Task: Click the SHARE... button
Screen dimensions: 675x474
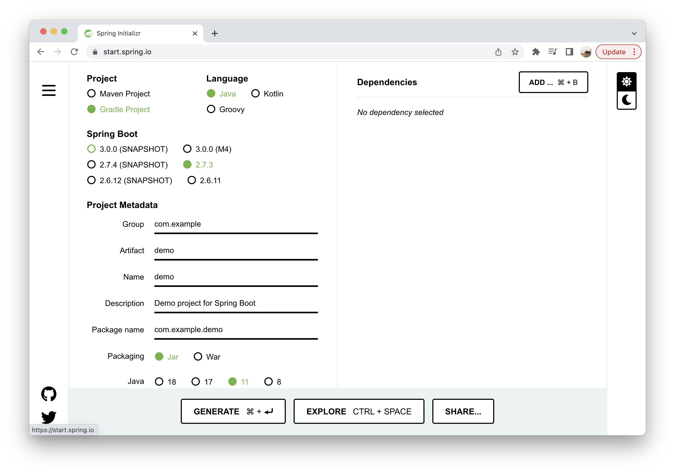Action: 463,411
